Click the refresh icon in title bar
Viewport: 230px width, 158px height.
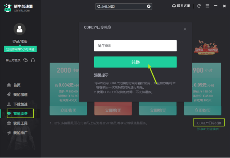tap(199, 6)
